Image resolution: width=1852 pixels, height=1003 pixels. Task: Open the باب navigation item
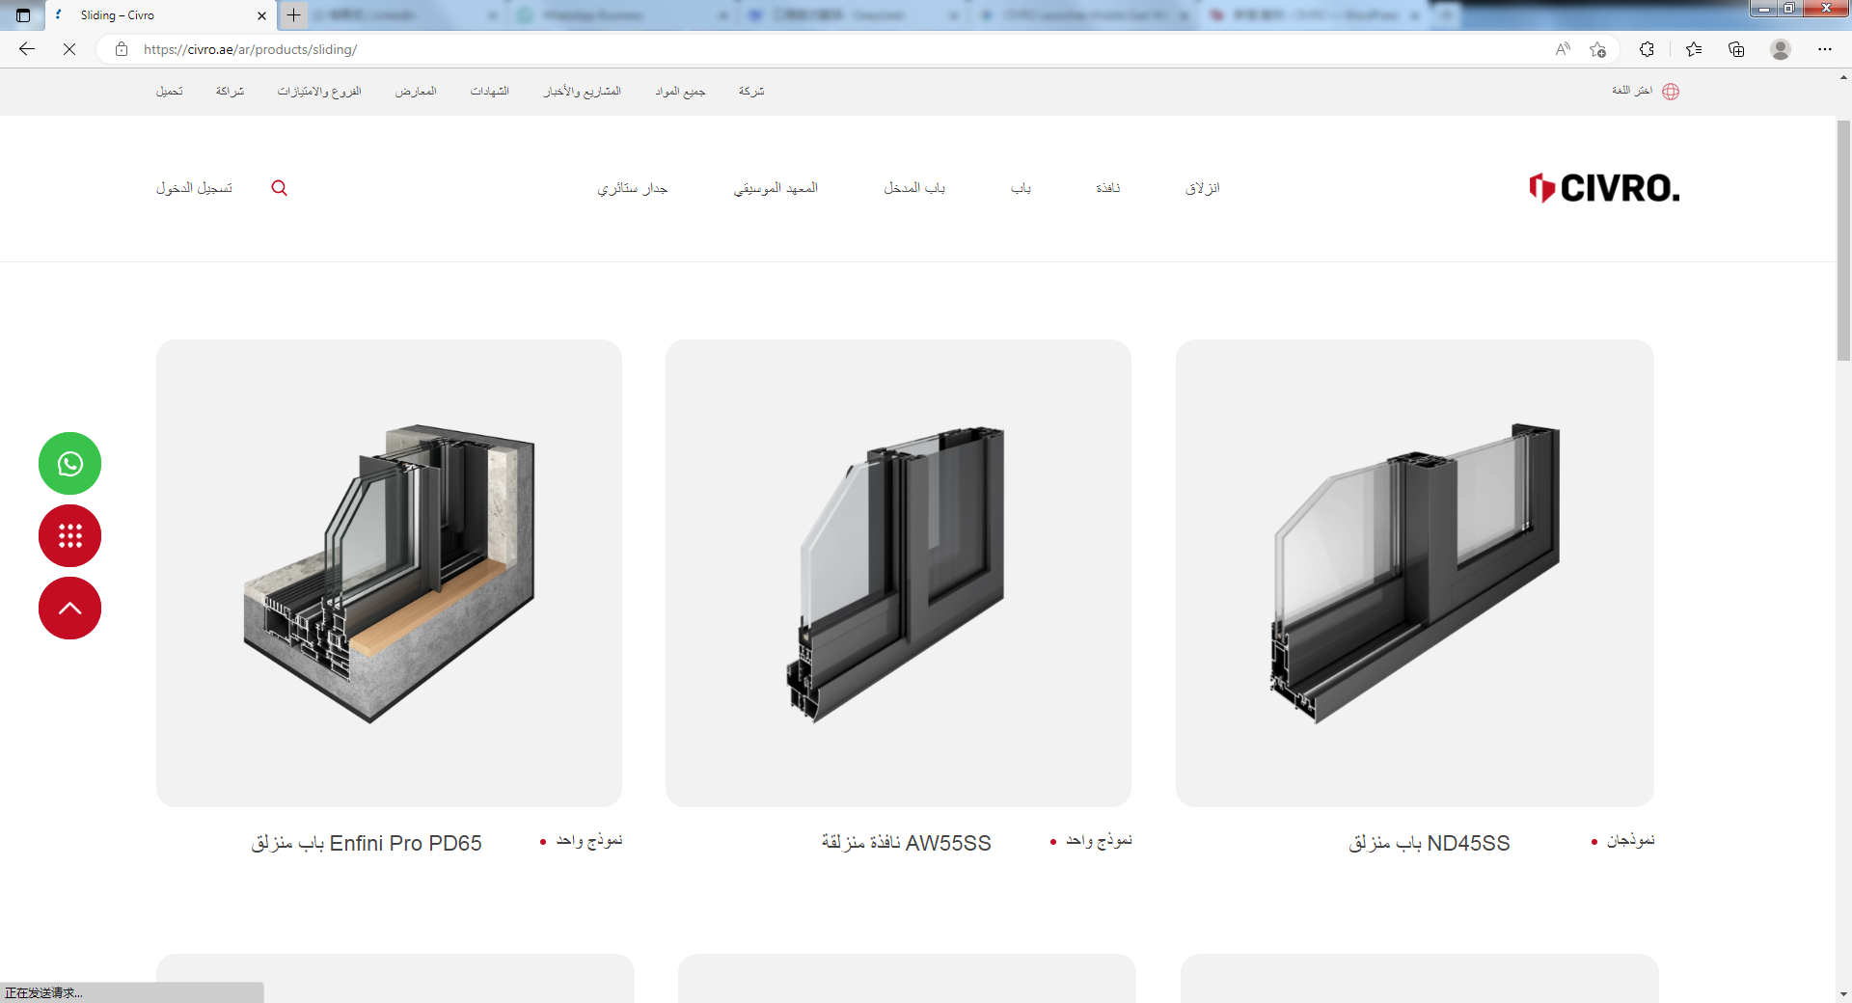1021,188
